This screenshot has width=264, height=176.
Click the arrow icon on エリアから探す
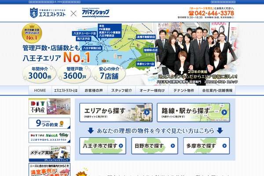[147, 113]
